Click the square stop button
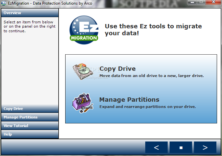 point(181,147)
